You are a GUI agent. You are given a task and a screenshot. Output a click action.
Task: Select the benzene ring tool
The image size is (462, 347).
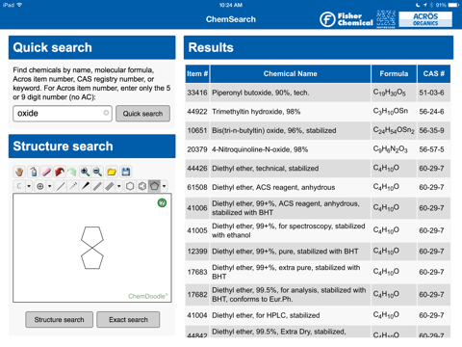coord(142,186)
